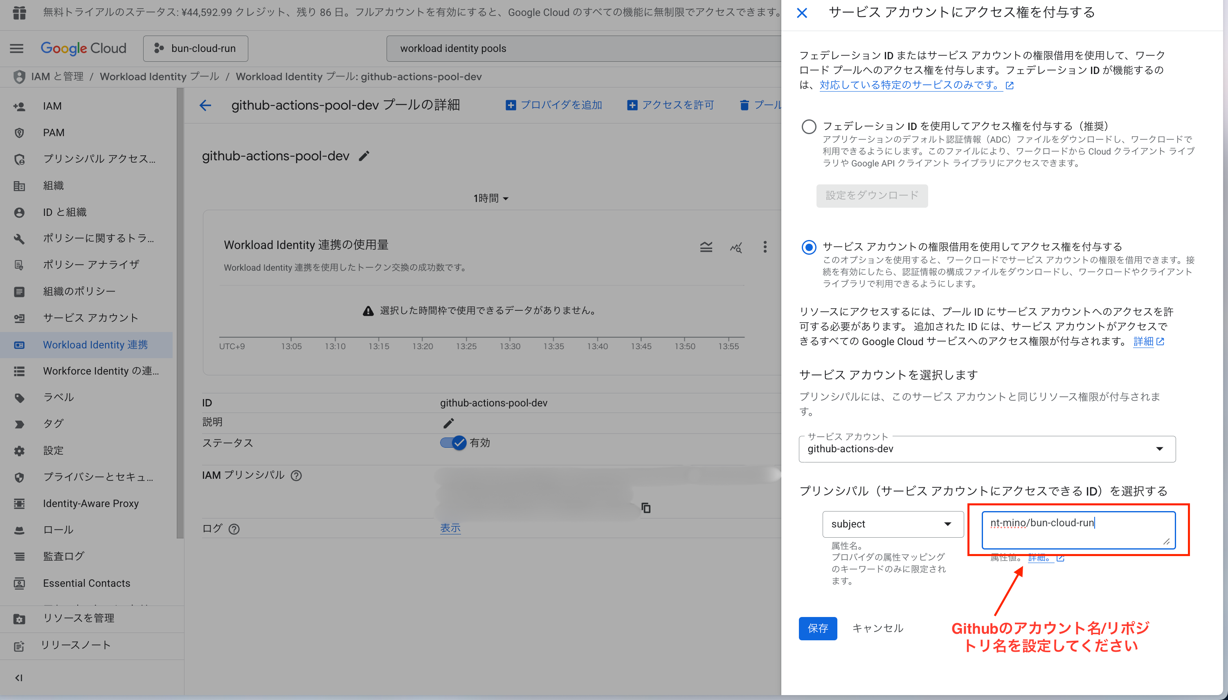
Task: Edit the description with pencil icon
Action: coord(448,423)
